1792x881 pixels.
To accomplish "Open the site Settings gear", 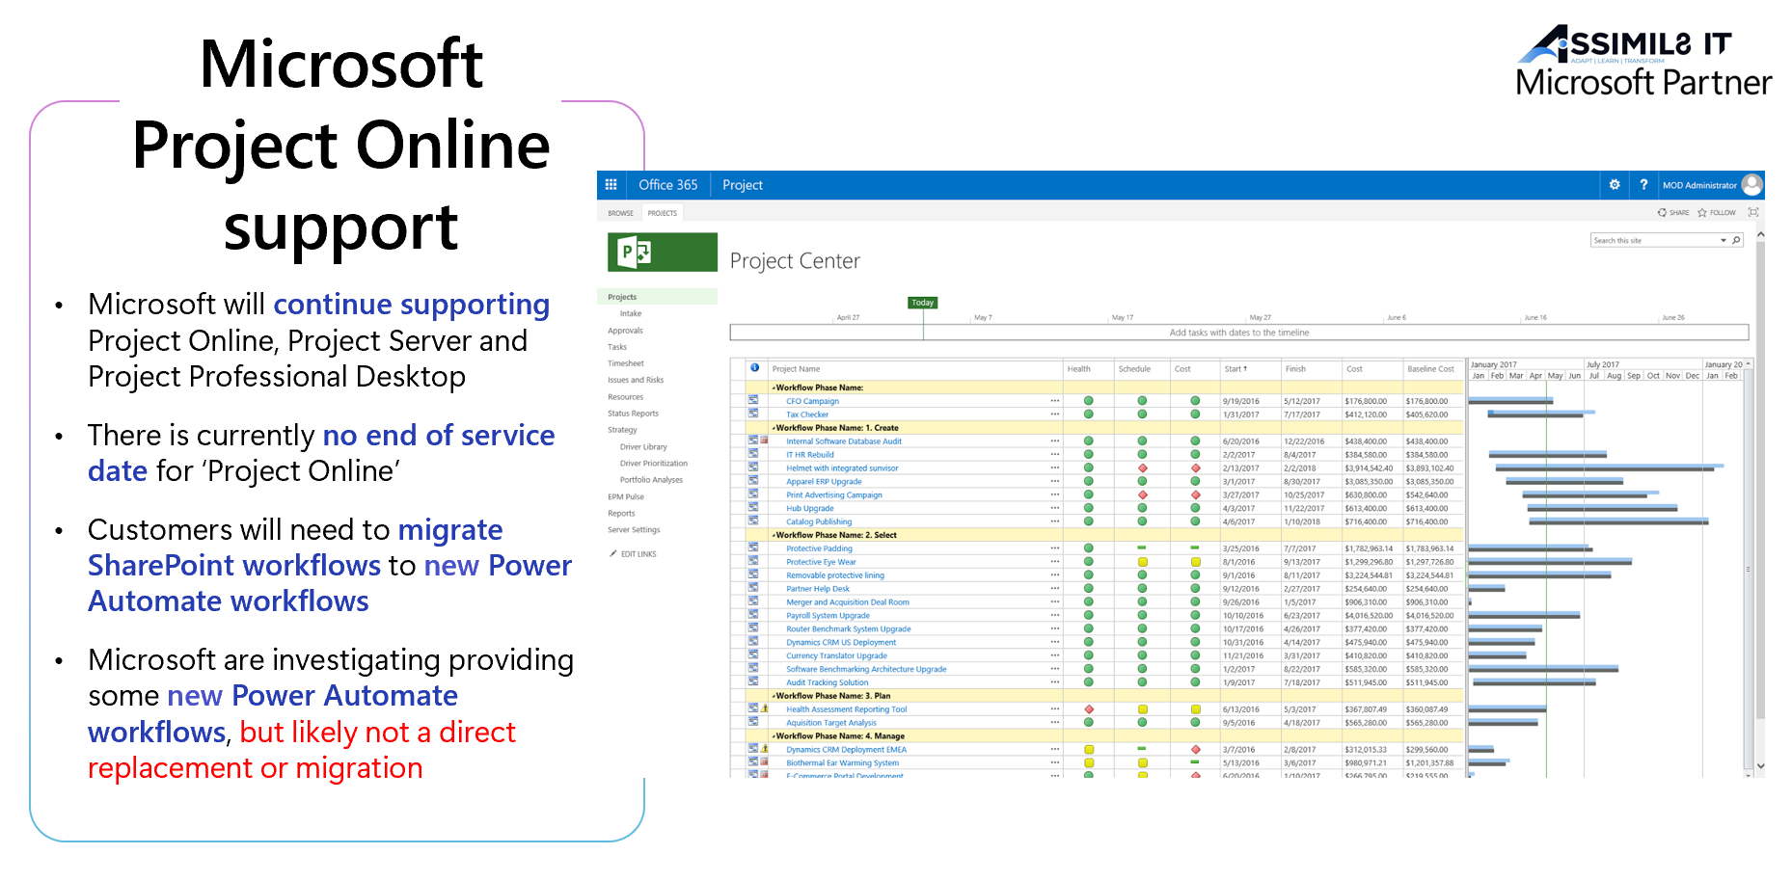I will click(x=1615, y=184).
